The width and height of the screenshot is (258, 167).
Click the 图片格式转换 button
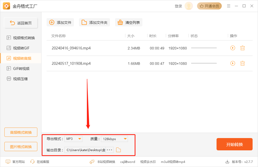pyautogui.click(x=21, y=147)
